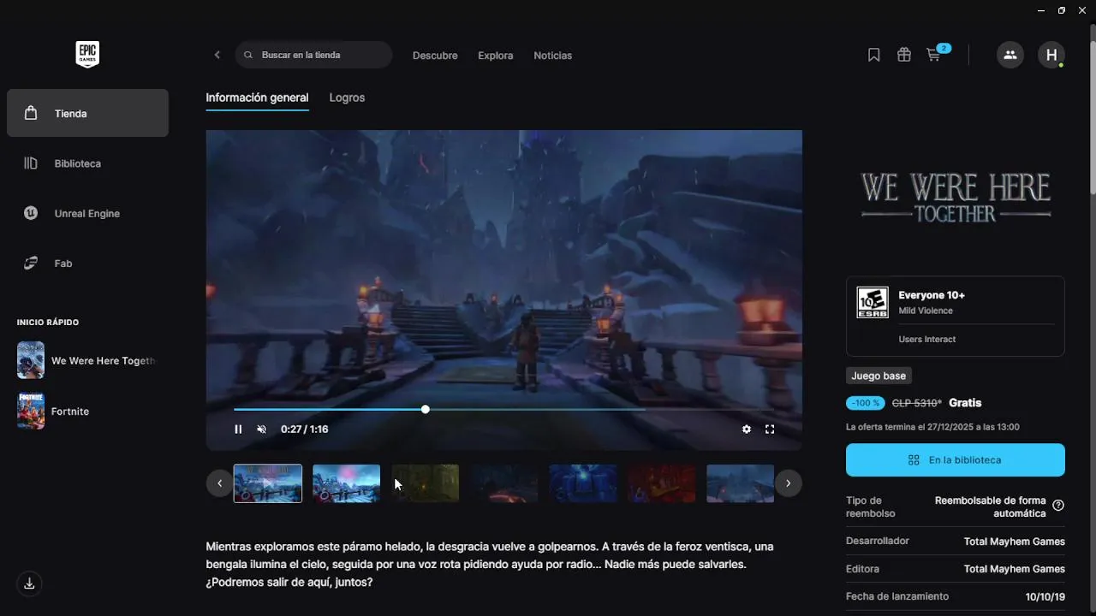
Task: Open the Epic Games logo home
Action: point(87,55)
